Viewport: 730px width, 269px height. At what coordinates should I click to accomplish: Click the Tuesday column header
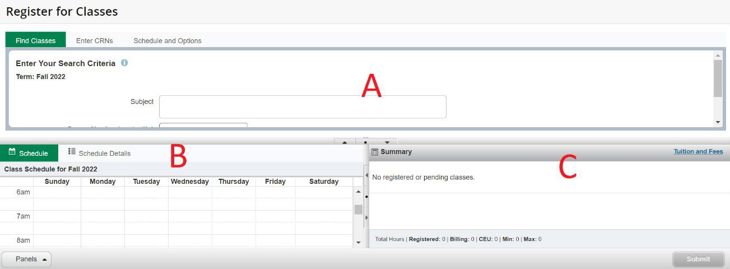[x=146, y=181]
